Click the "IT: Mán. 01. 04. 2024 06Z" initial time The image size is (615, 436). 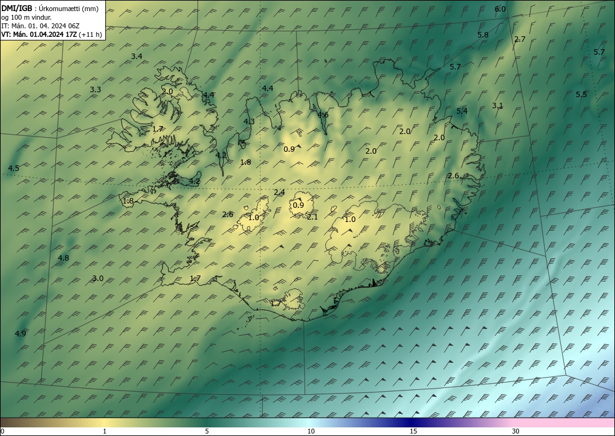41,26
